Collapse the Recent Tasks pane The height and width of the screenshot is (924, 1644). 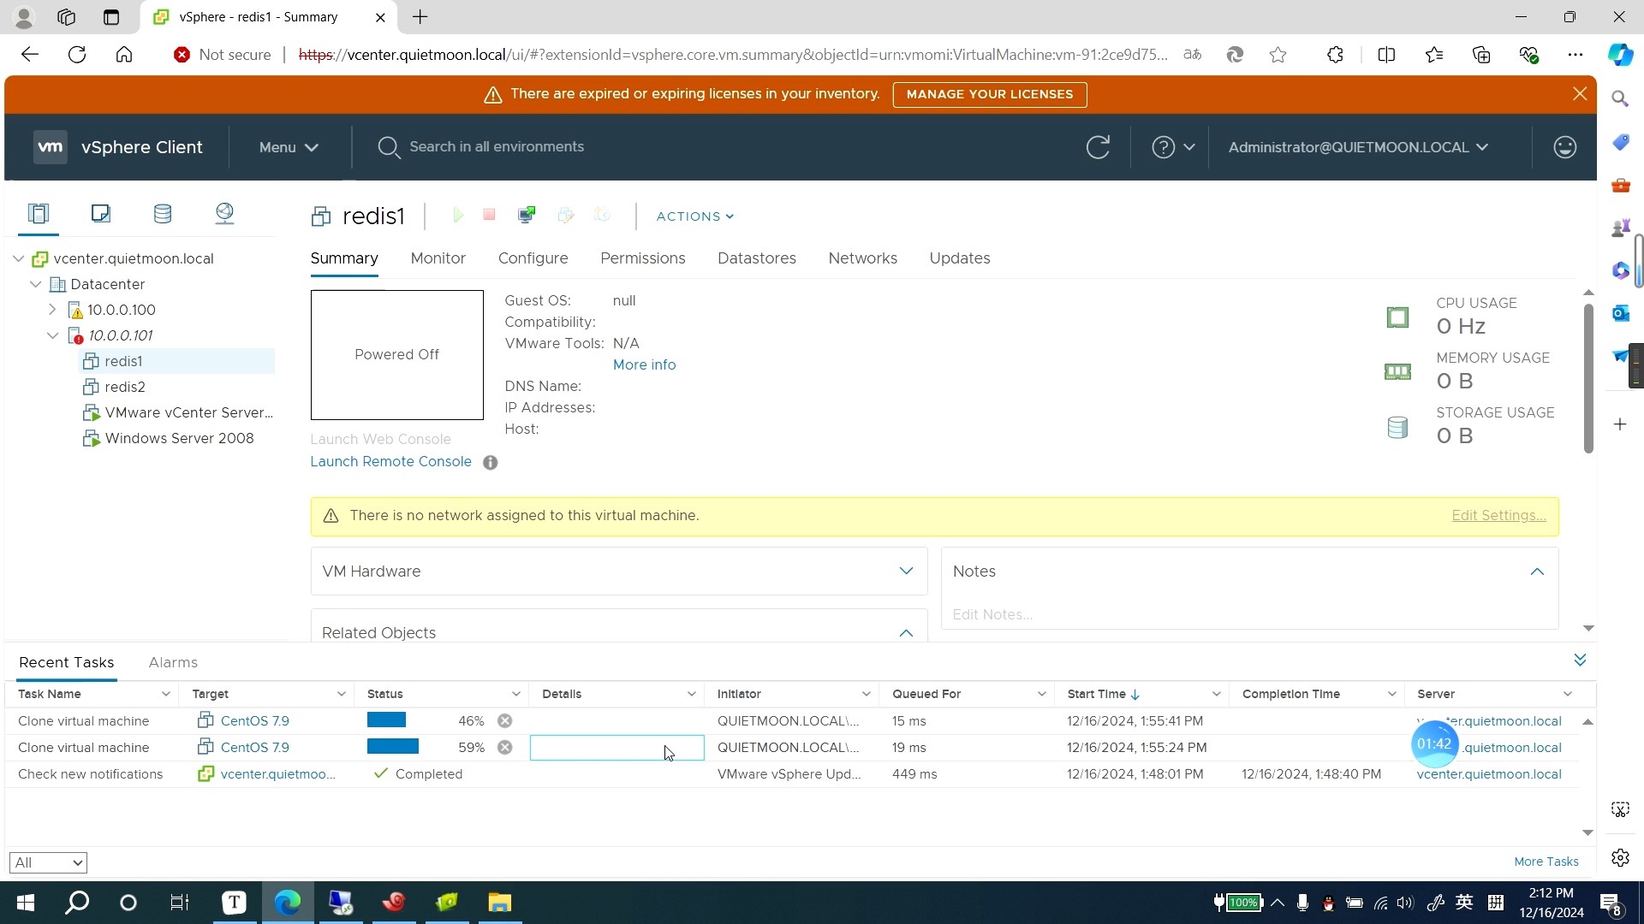[x=1580, y=660]
